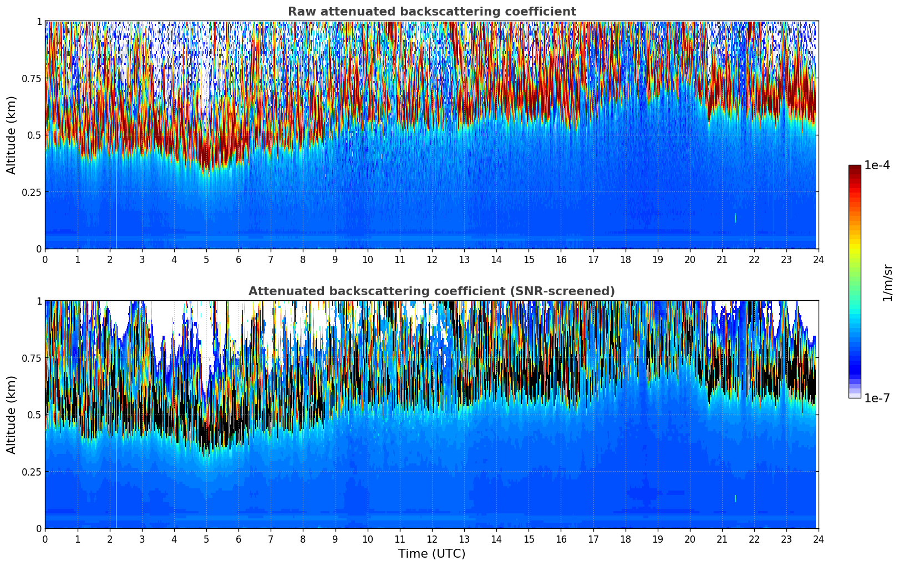Click the colorbar's 1e-7 minimum label
899x566 pixels.
point(876,398)
